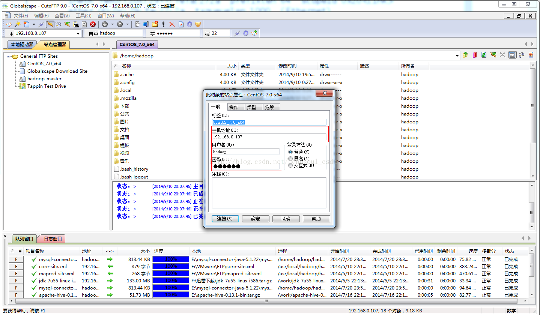This screenshot has height=315, width=540.
Task: Collapse the General FTP Sites tree node
Action: [x=8, y=56]
